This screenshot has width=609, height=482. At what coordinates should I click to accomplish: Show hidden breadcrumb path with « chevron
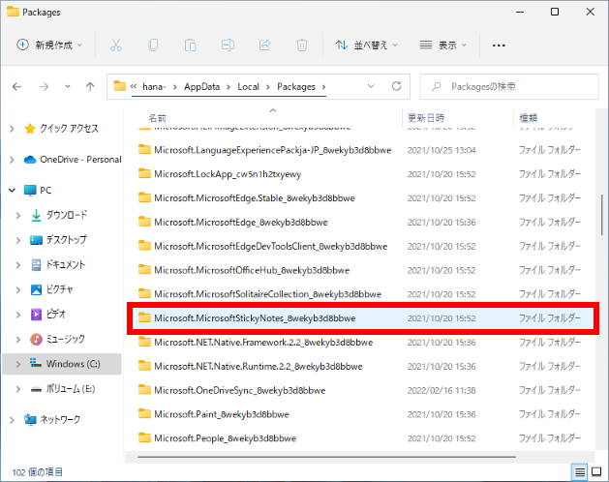(134, 86)
